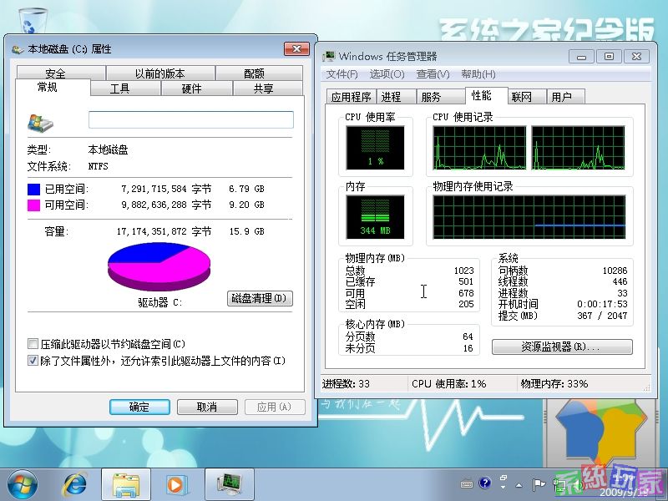Launch Internet Explorer from the taskbar
Screen dimensions: 668x501
click(x=75, y=485)
